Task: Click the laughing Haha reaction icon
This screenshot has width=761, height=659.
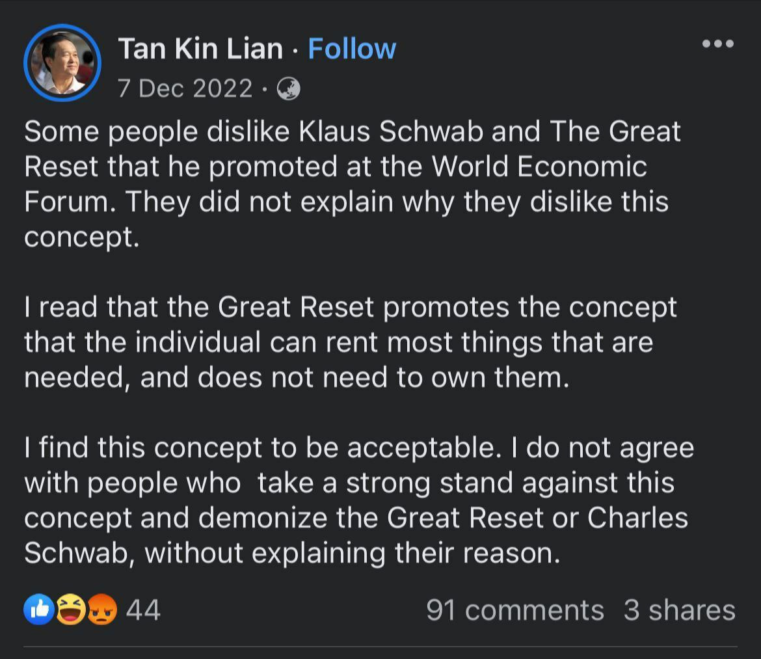Action: coord(70,610)
